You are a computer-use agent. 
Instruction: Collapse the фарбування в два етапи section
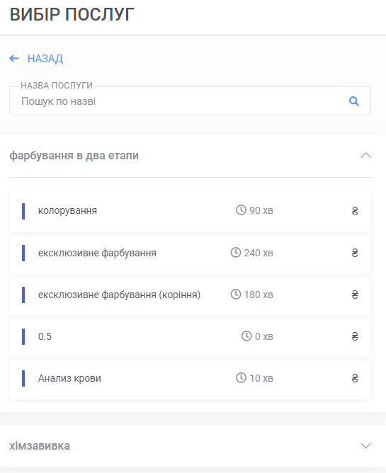click(x=365, y=155)
